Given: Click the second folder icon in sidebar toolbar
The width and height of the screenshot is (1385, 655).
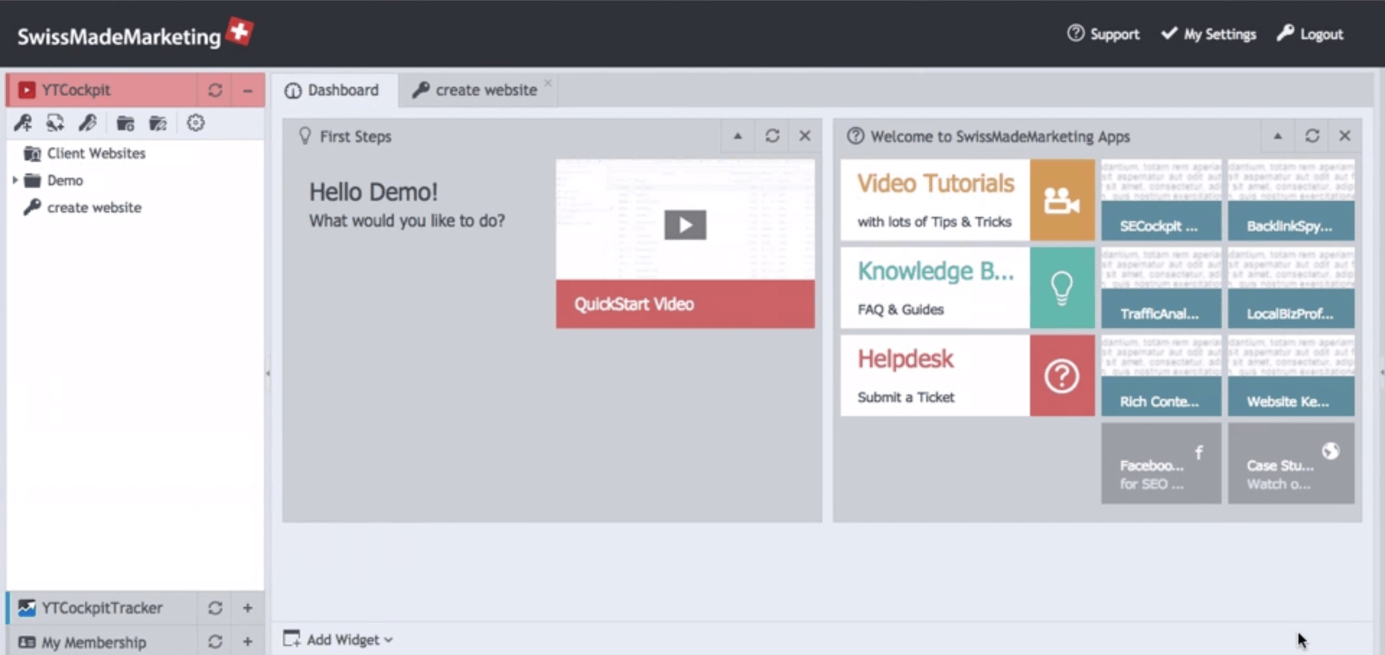Looking at the screenshot, I should pyautogui.click(x=158, y=123).
